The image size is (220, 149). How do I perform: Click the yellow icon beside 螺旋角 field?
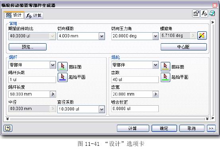coord(202,36)
